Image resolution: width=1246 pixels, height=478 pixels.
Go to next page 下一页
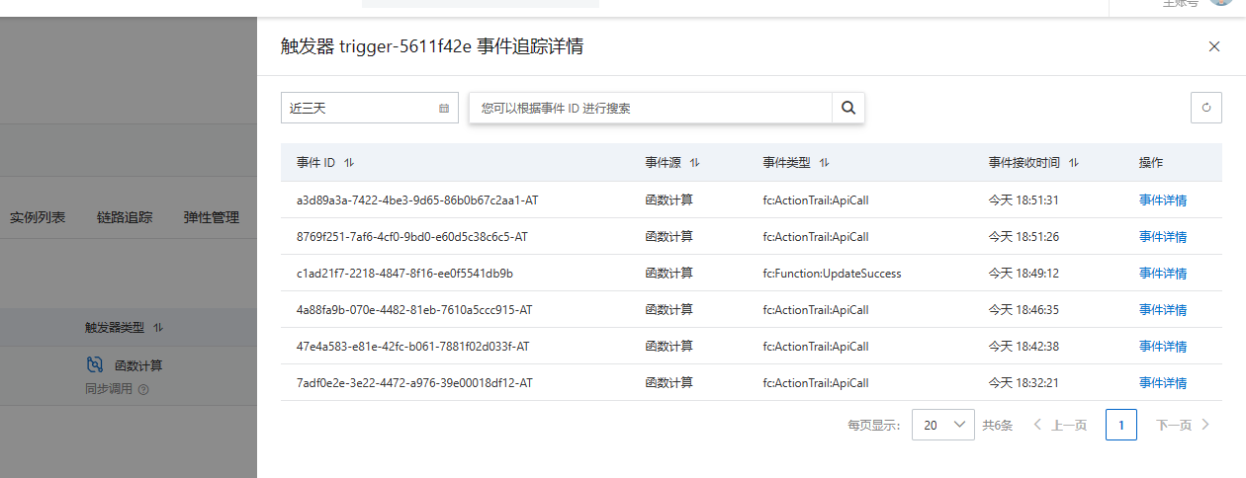click(x=1183, y=425)
